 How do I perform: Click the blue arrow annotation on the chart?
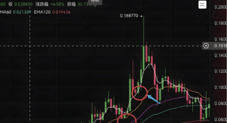coord(154,99)
